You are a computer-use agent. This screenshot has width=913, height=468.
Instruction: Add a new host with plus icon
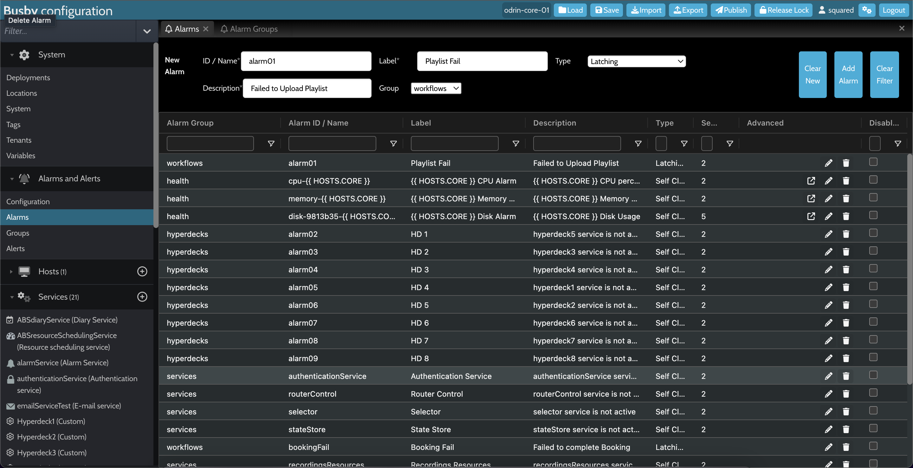[x=142, y=272]
